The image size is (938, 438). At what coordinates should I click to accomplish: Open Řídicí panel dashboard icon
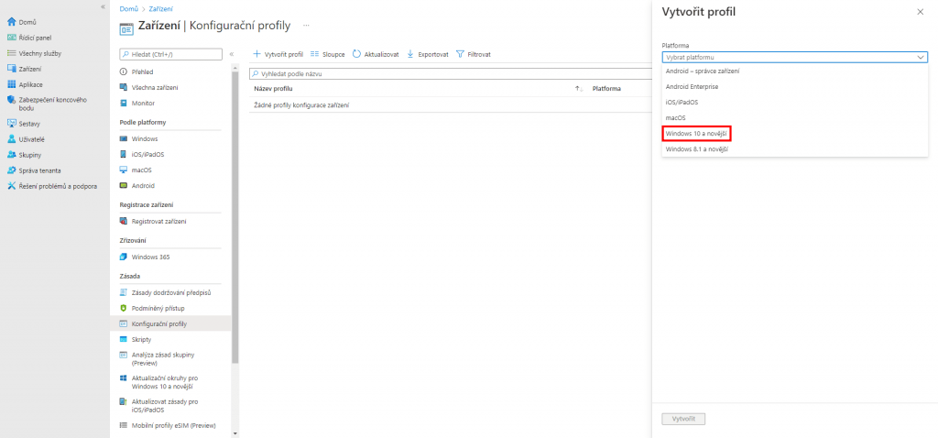(x=12, y=38)
